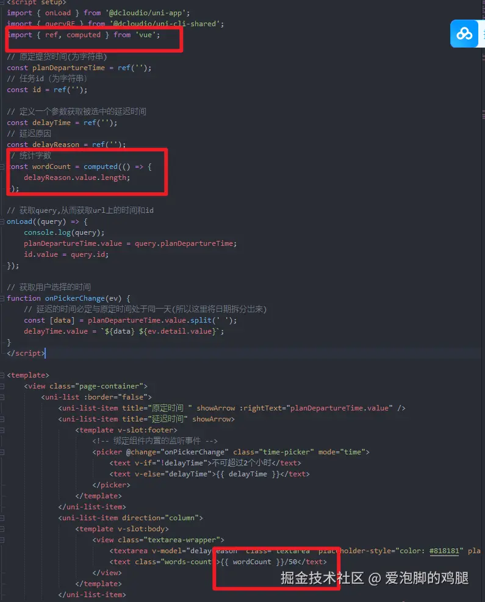Screen dimensions: 485x602
Task: Click the console.log(query) statement
Action: click(x=64, y=232)
